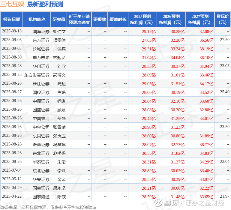Click the 2025预测净利润 column header

(x=142, y=19)
